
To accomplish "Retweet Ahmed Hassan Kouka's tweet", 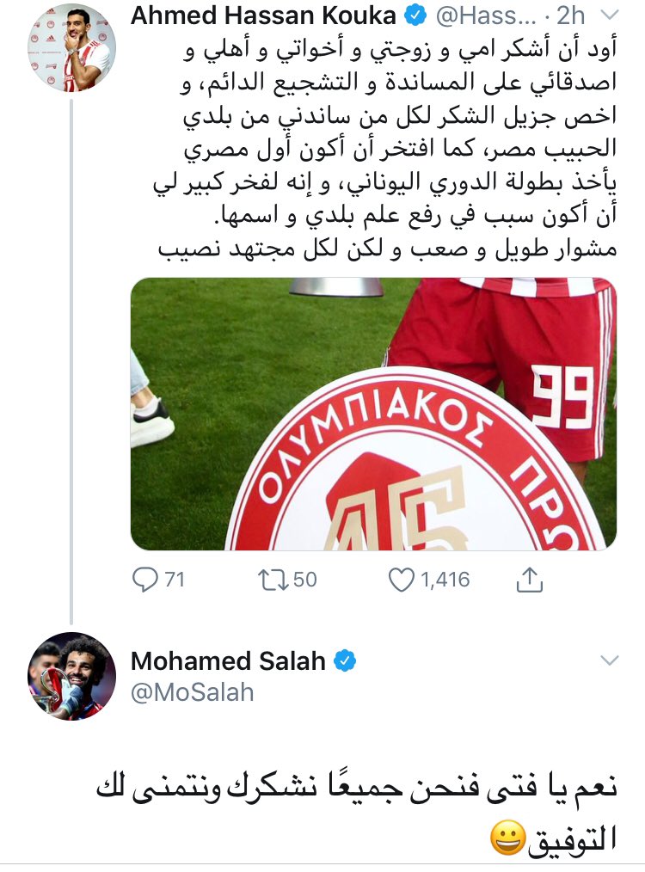I will (273, 580).
